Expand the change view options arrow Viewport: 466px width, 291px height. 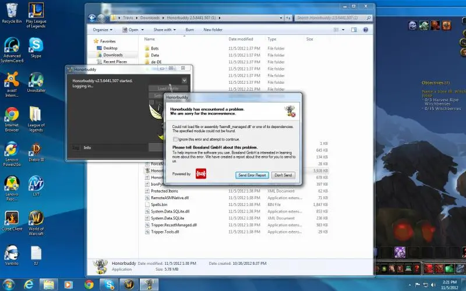[343, 30]
